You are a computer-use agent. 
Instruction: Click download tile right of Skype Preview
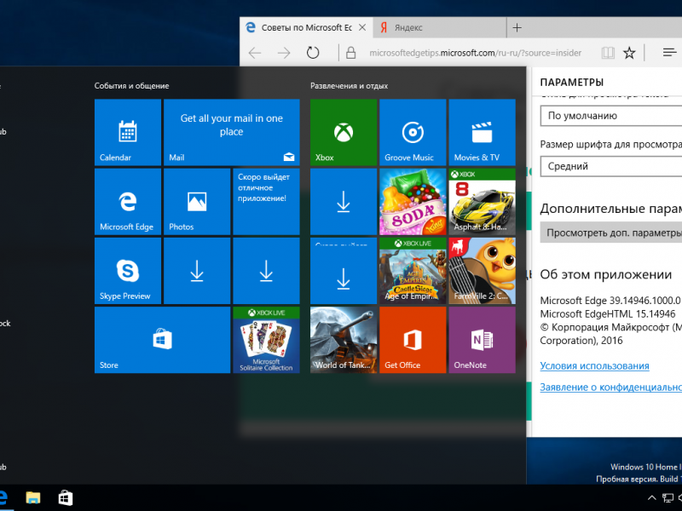click(x=197, y=271)
